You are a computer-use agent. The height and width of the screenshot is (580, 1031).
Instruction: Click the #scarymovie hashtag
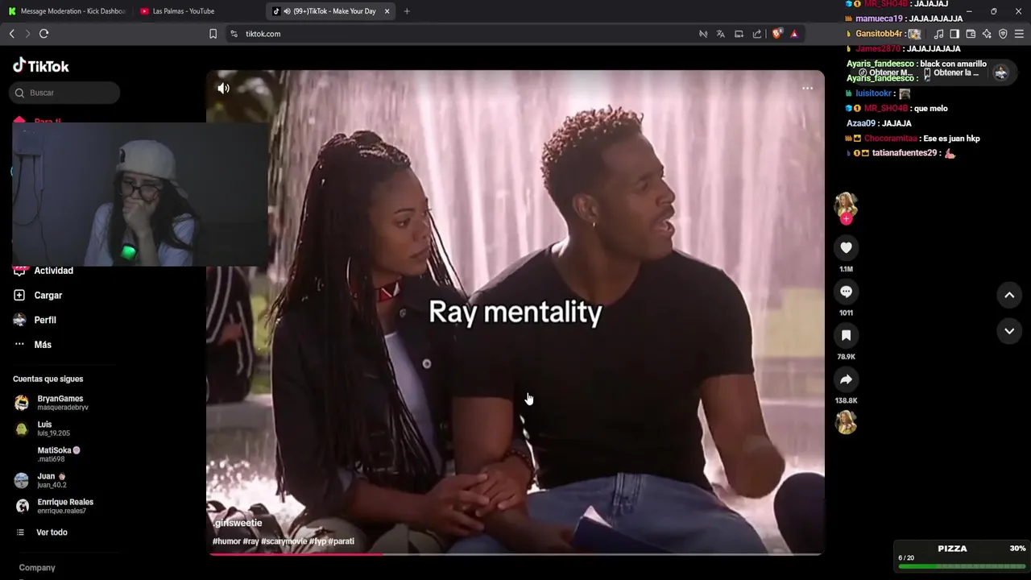(284, 541)
